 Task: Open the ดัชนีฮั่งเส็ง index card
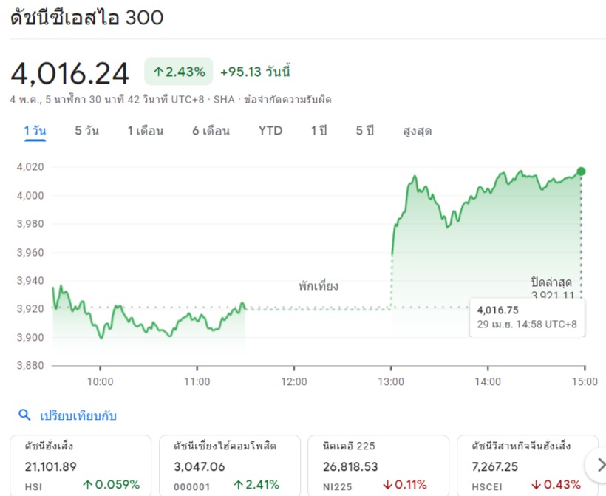click(x=80, y=465)
